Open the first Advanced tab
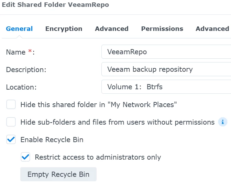This screenshot has height=184, width=231. pyautogui.click(x=111, y=29)
